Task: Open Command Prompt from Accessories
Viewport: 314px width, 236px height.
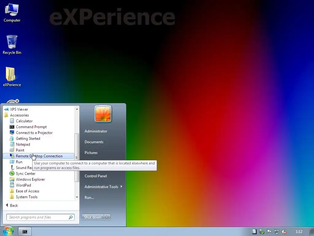Action: 31,127
